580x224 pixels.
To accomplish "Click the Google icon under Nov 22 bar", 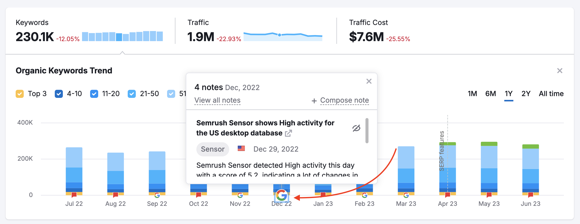I will [240, 195].
